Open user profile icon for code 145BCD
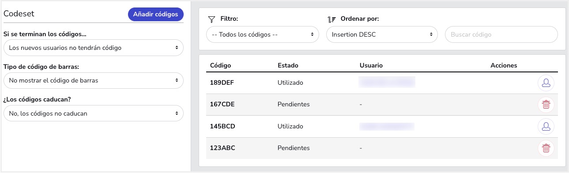 546,127
